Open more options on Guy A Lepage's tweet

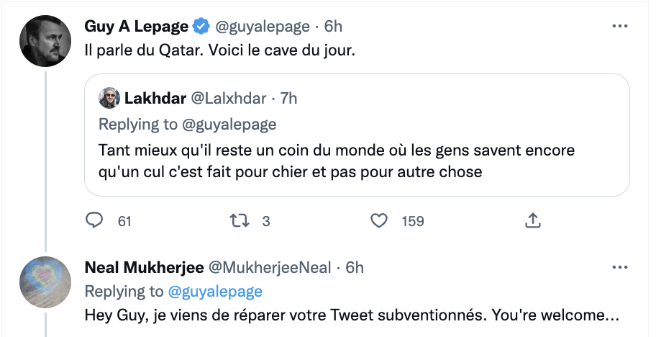[x=619, y=26]
